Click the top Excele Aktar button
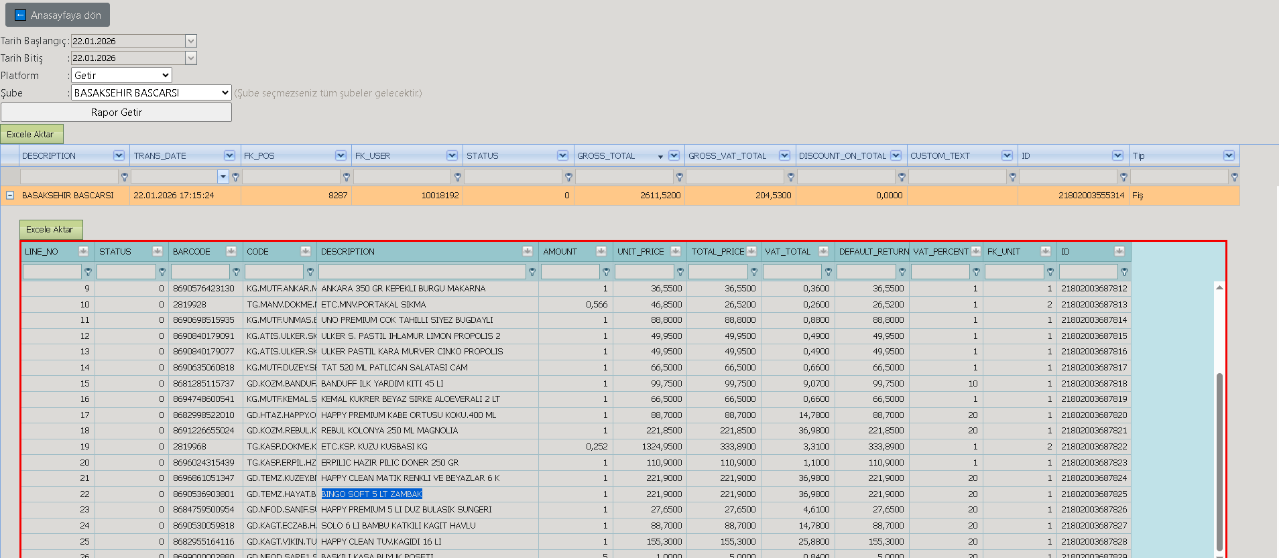This screenshot has width=1279, height=558. (32, 134)
